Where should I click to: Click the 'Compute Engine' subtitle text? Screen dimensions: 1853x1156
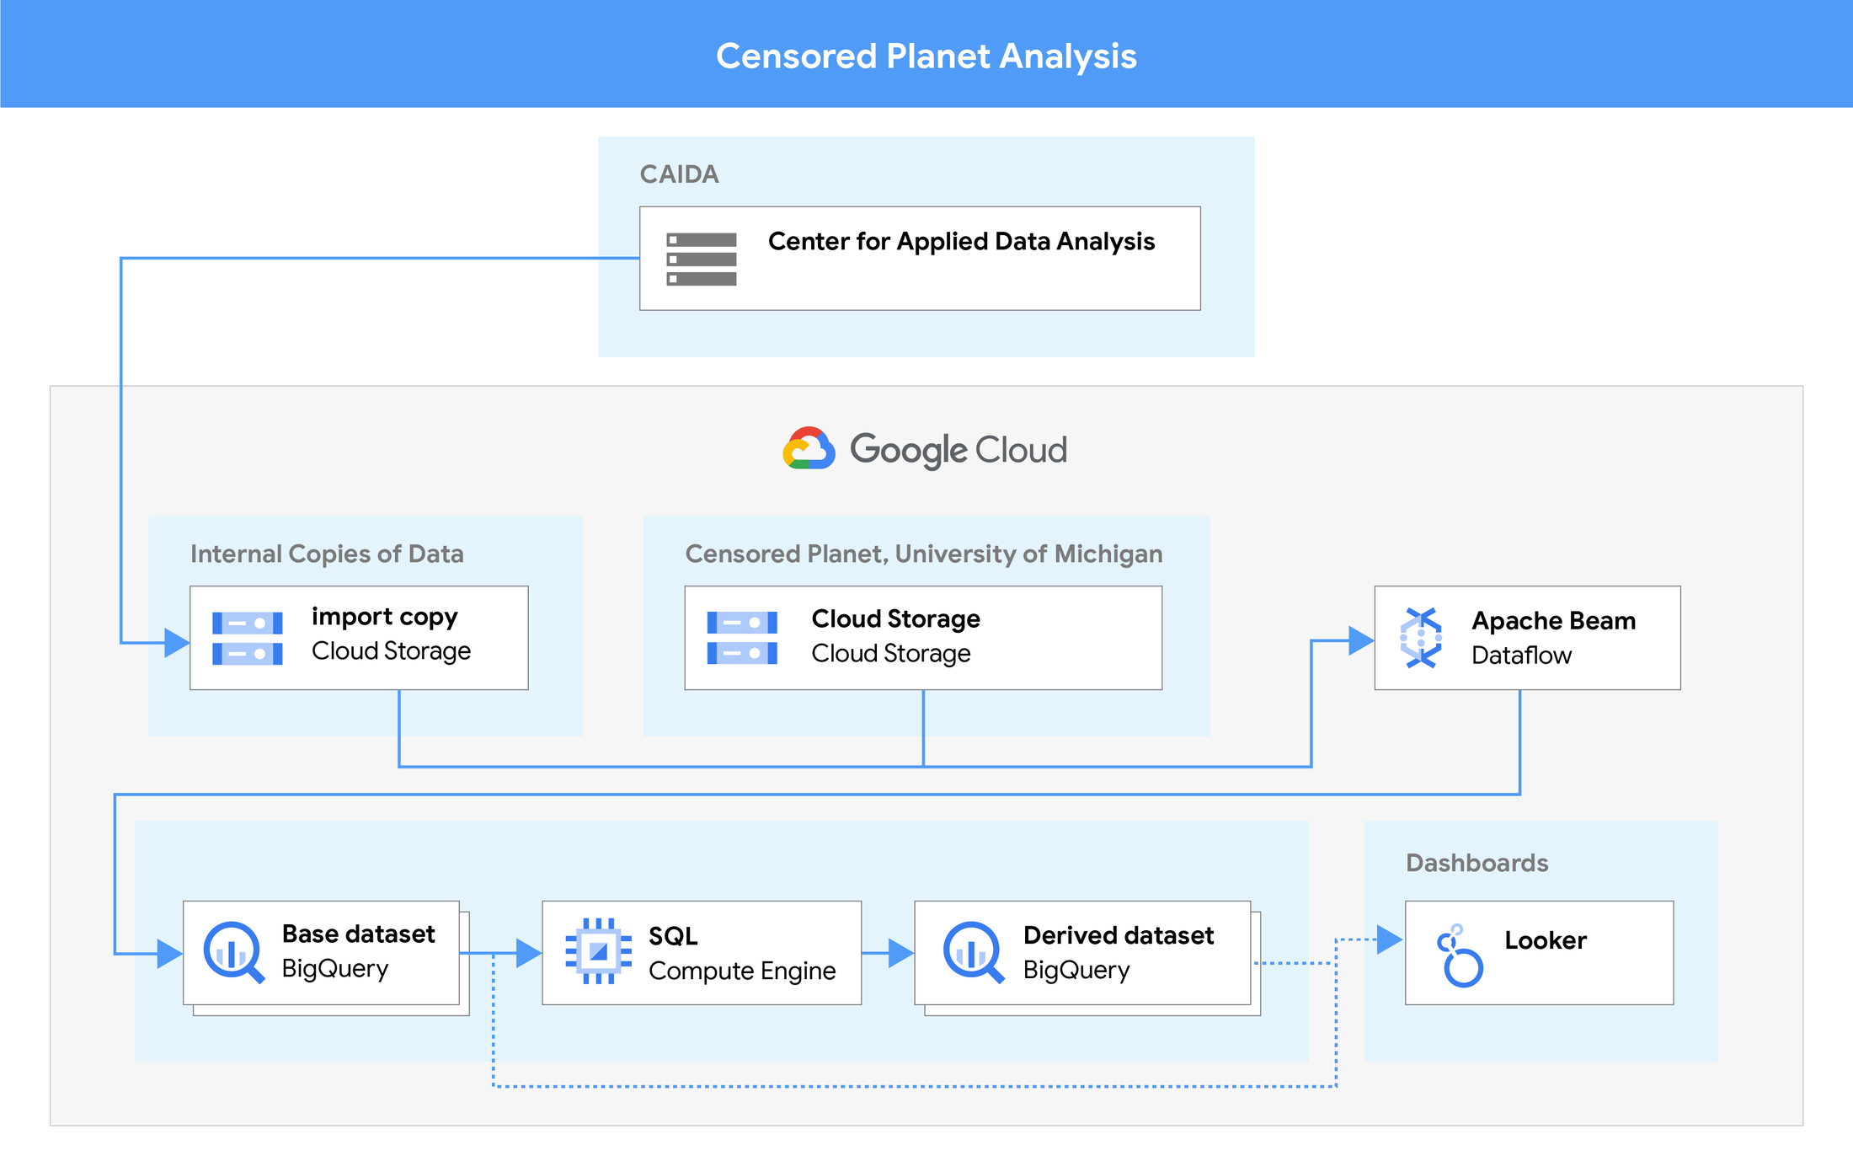742,971
